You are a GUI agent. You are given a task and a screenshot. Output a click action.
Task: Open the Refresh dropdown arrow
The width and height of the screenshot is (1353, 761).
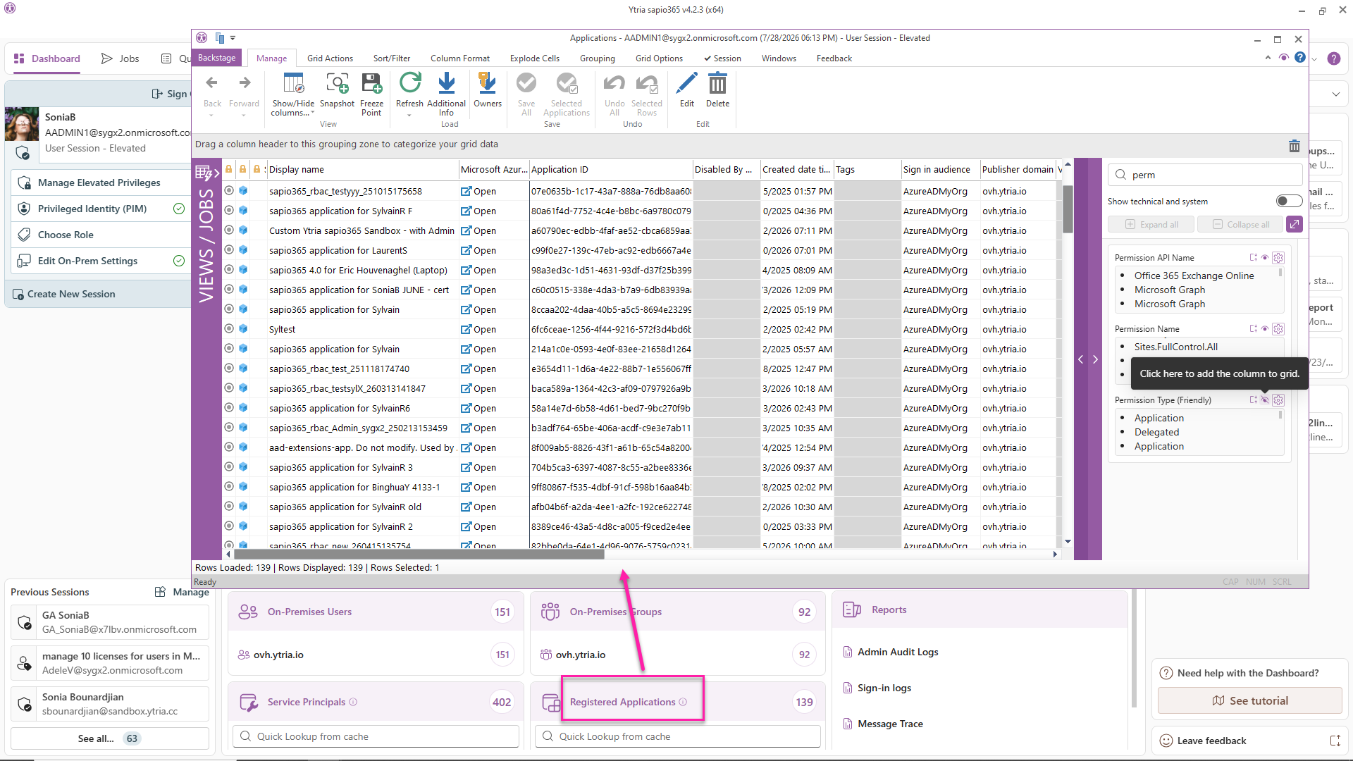tap(409, 116)
